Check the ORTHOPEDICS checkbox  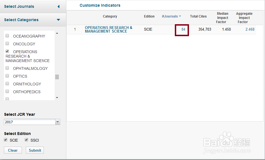pyautogui.click(x=7, y=91)
